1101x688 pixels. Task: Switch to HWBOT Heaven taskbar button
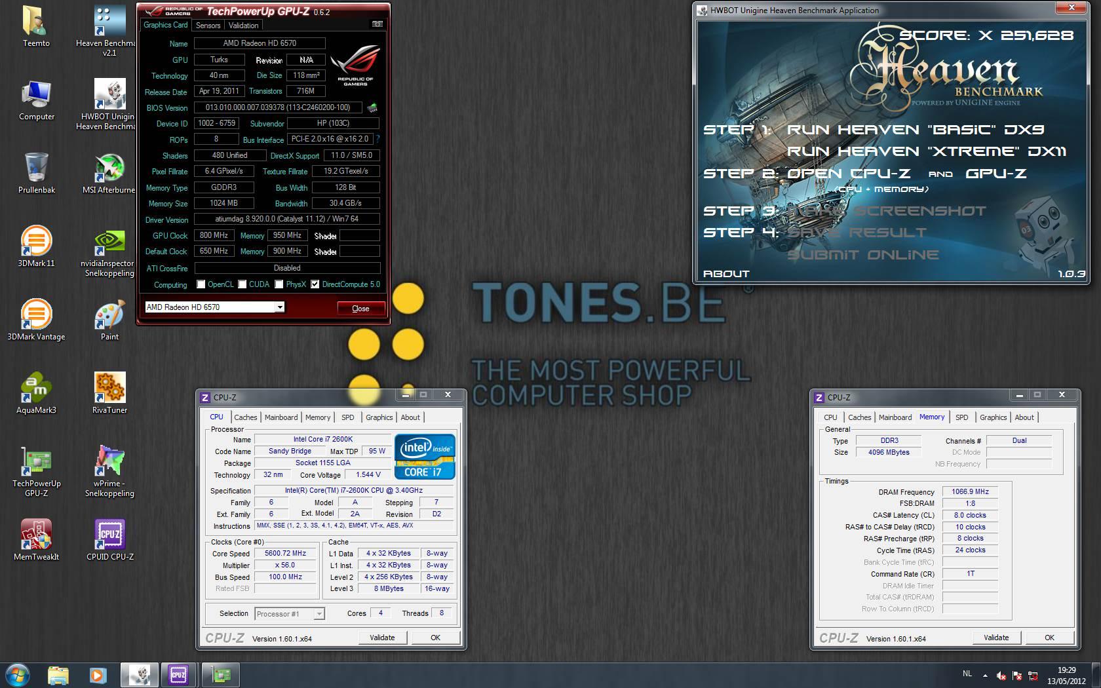[139, 675]
